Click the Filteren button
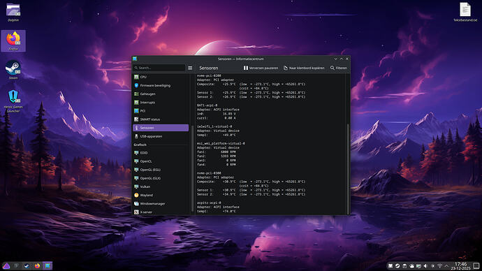 point(338,68)
